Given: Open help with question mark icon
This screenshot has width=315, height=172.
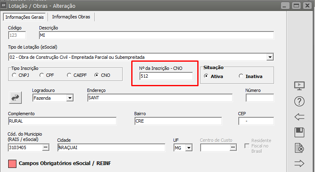Looking at the screenshot, I should pos(299,101).
